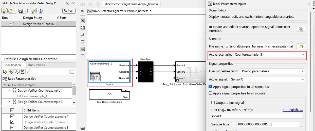Collapse Design Verifier Counterexample 1 tree node
The height and width of the screenshot is (131, 315).
point(10,90)
